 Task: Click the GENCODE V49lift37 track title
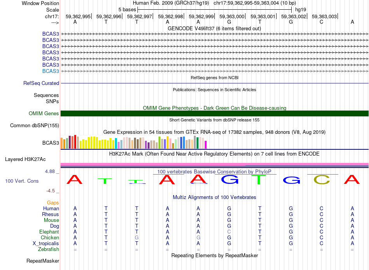(x=214, y=29)
